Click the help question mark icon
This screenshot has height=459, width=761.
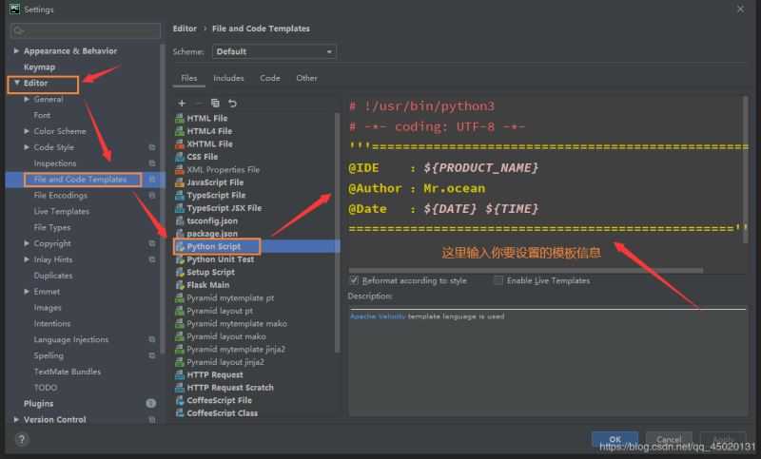tap(21, 439)
